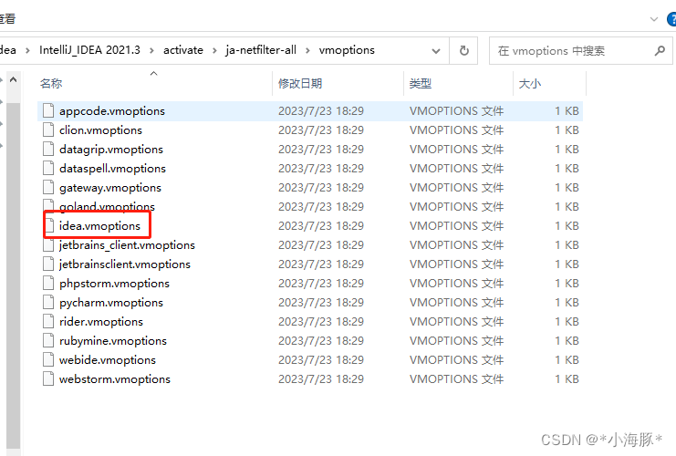Select the webstorm.vmoptions file name
The width and height of the screenshot is (676, 456).
[x=115, y=379]
